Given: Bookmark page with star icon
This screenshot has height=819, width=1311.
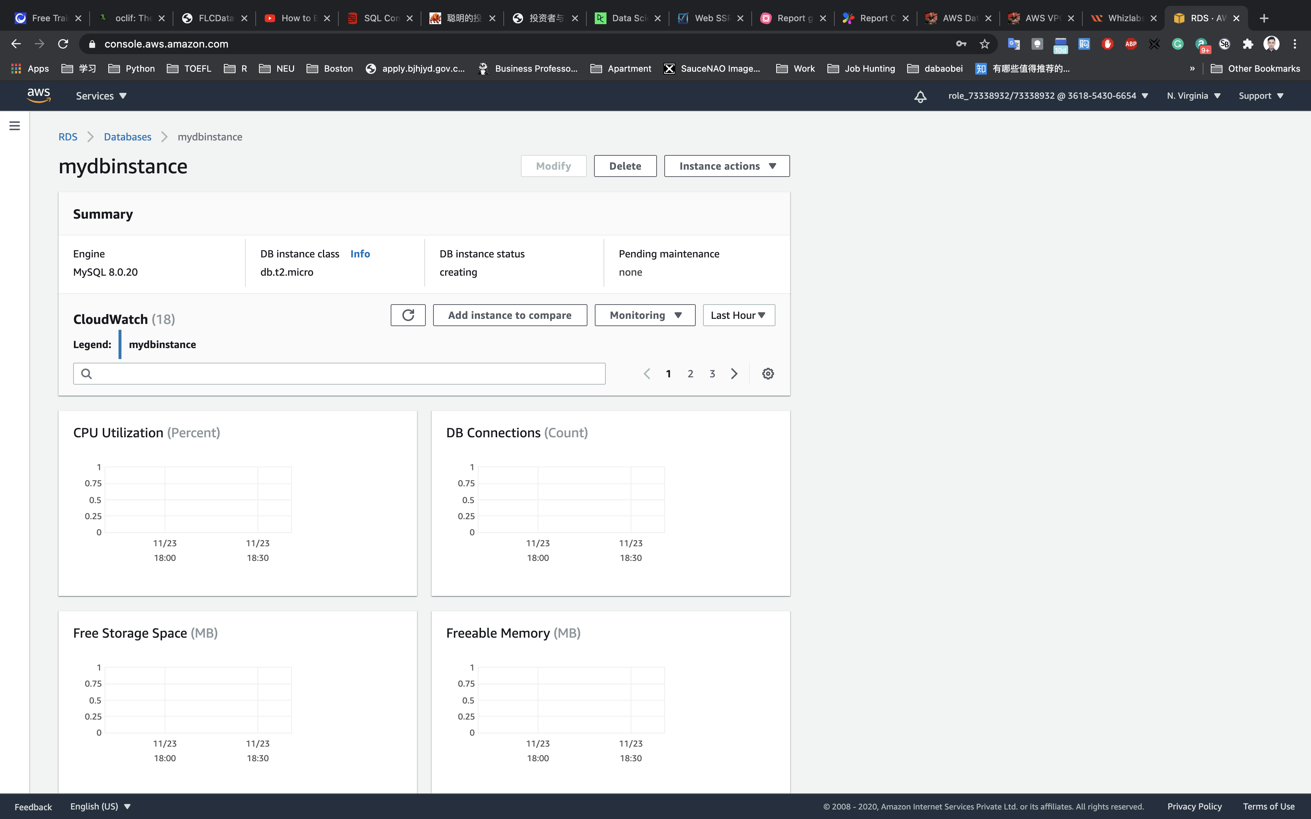Looking at the screenshot, I should [984, 44].
